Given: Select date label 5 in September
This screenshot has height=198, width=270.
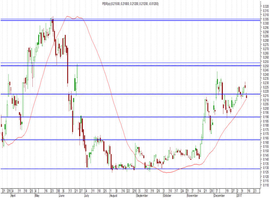Looking at the screenshot, I should (140, 191).
